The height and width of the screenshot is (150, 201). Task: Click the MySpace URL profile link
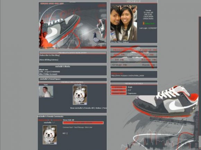coord(128,76)
